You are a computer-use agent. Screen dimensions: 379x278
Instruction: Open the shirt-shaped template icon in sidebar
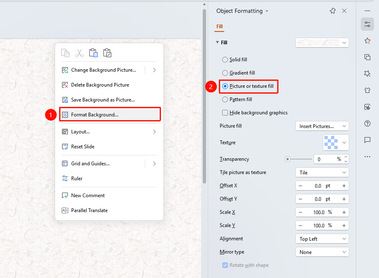pyautogui.click(x=367, y=90)
